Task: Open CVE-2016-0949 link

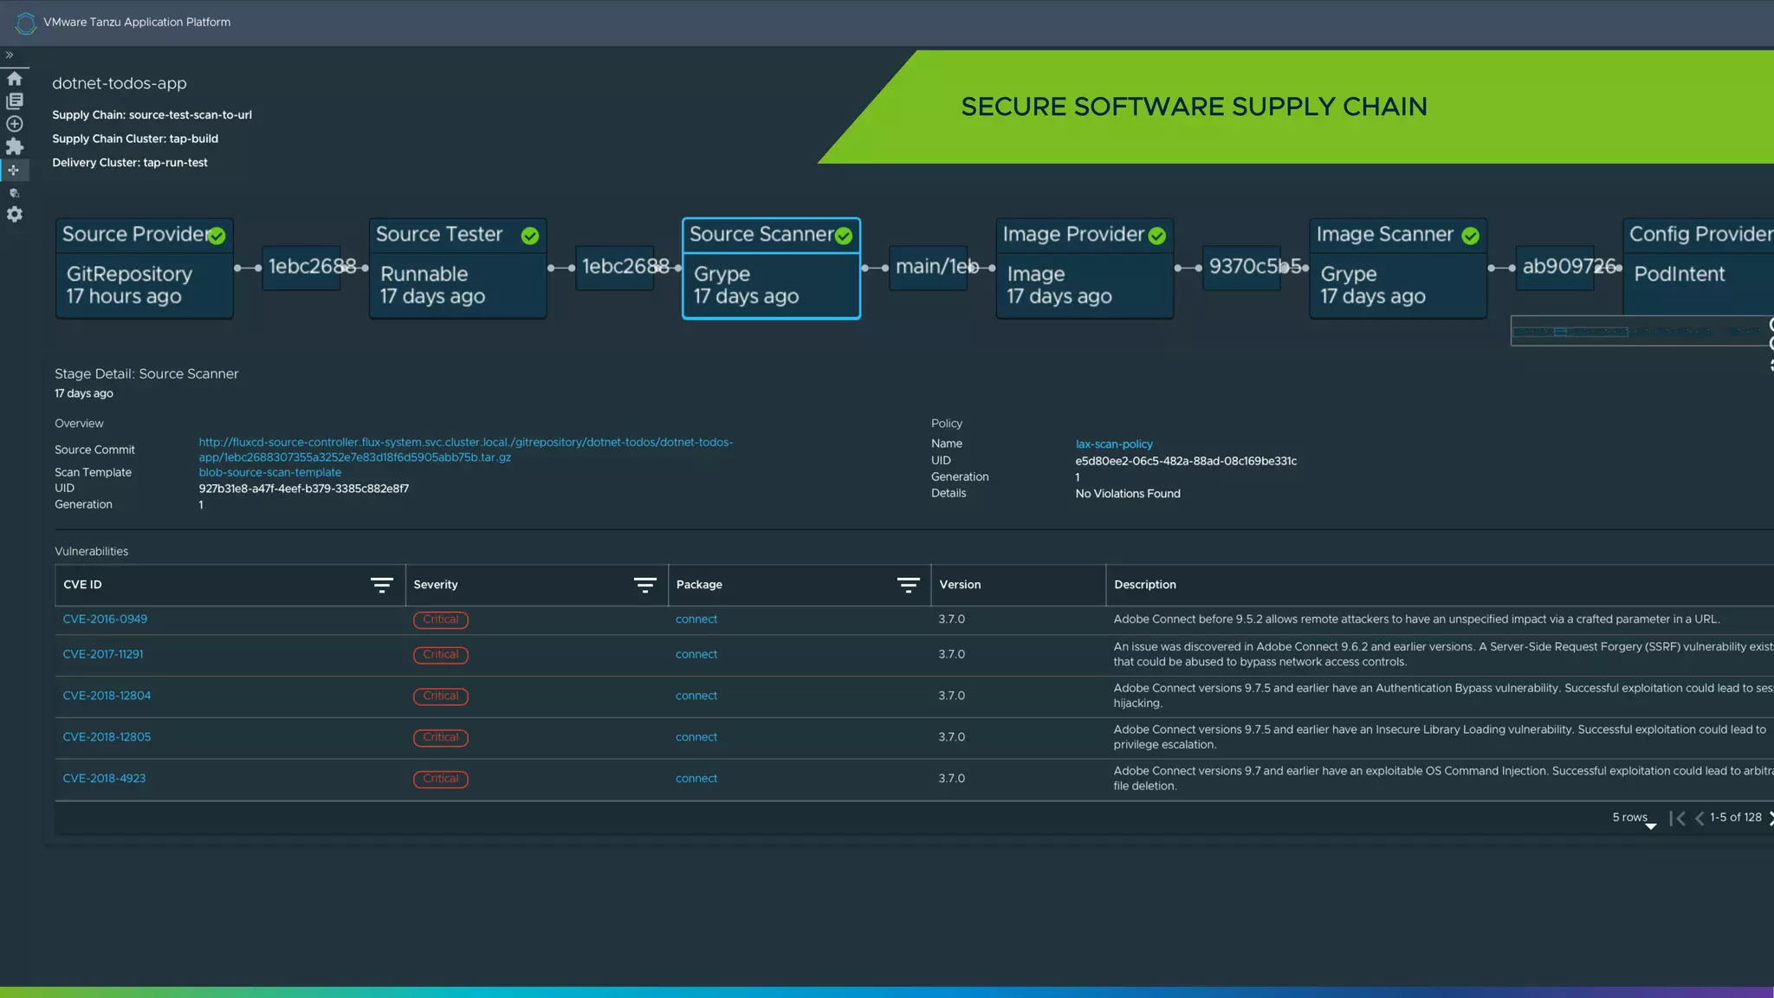Action: [x=105, y=619]
